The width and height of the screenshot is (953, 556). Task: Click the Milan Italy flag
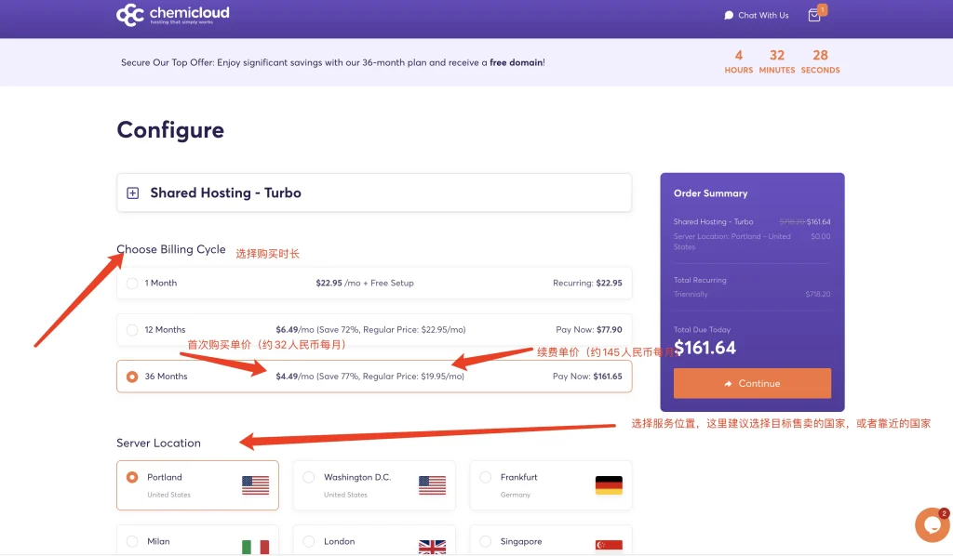coord(255,547)
